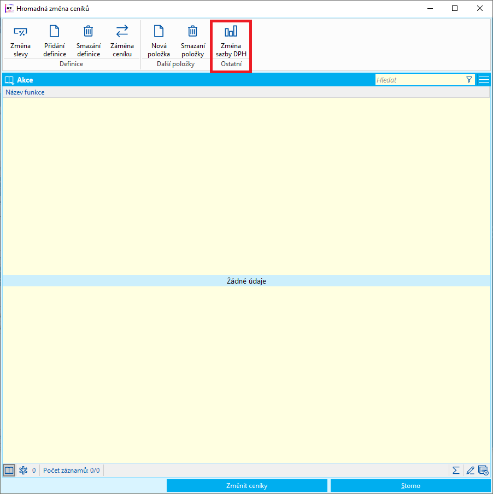493x494 pixels.
Task: Open Změna sazby DPH function
Action: 231,40
